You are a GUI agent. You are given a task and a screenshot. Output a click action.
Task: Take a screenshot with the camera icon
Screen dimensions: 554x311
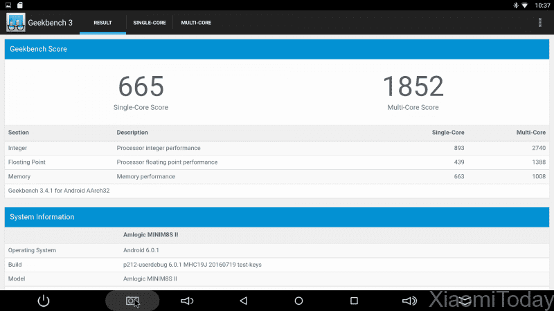[x=132, y=301]
